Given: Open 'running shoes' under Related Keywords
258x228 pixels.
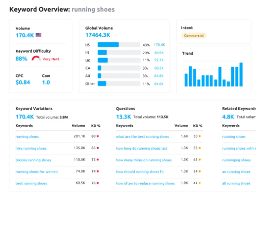Looking at the screenshot, I should coord(234,137).
